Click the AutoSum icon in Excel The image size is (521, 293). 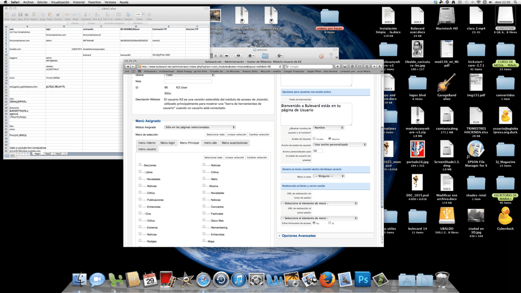tap(86, 15)
